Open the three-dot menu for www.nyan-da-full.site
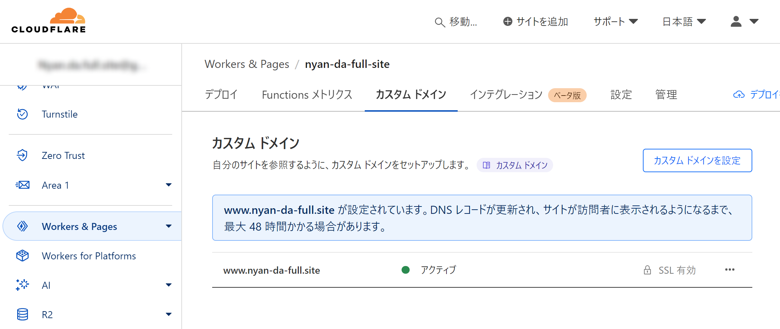The width and height of the screenshot is (780, 329). (729, 269)
